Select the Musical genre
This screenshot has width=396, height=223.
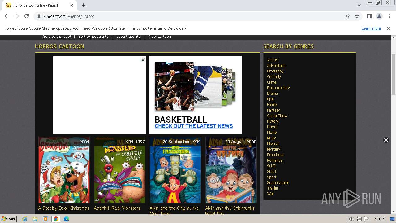pyautogui.click(x=273, y=144)
